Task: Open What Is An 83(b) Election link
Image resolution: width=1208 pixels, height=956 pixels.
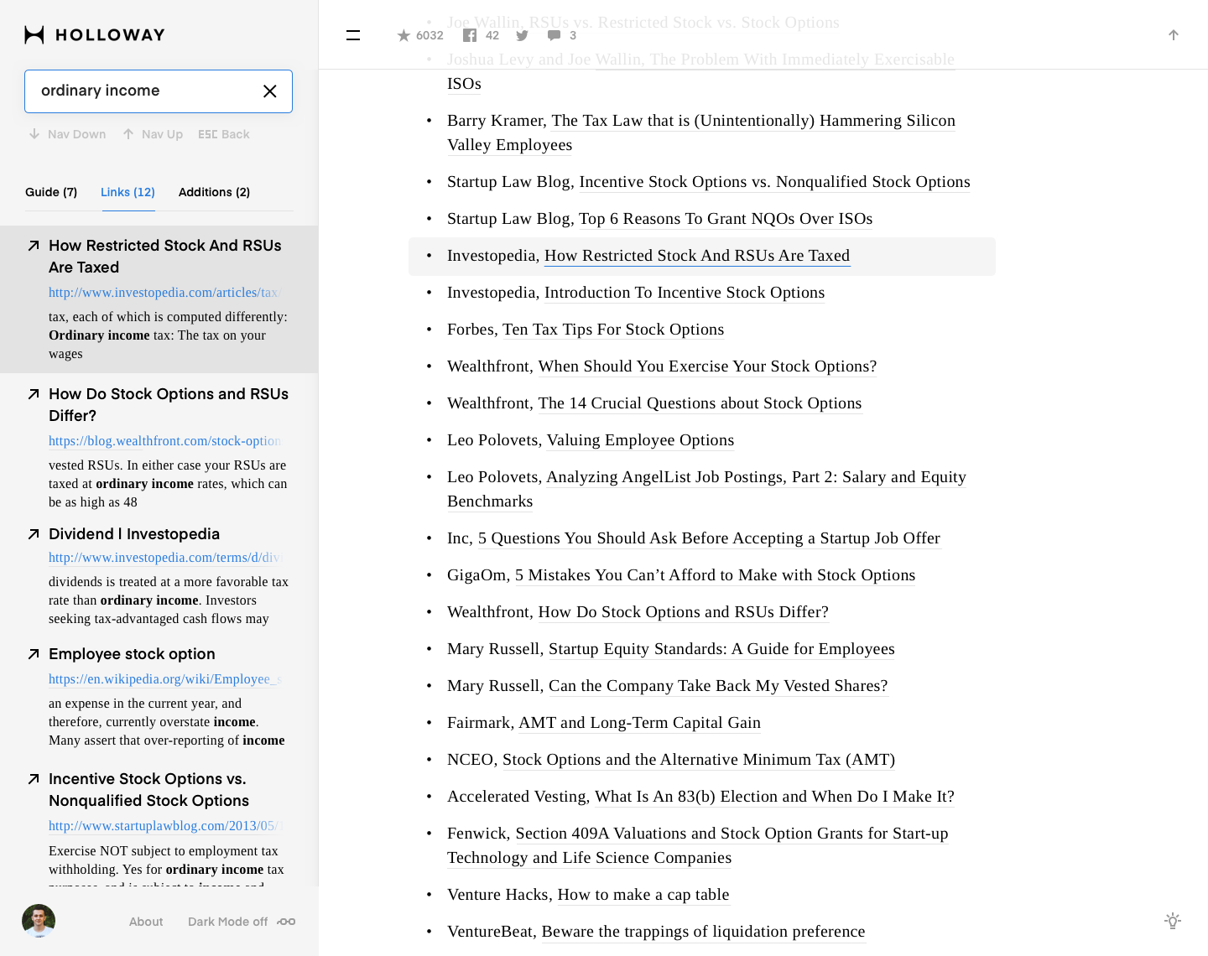Action: pyautogui.click(x=774, y=797)
